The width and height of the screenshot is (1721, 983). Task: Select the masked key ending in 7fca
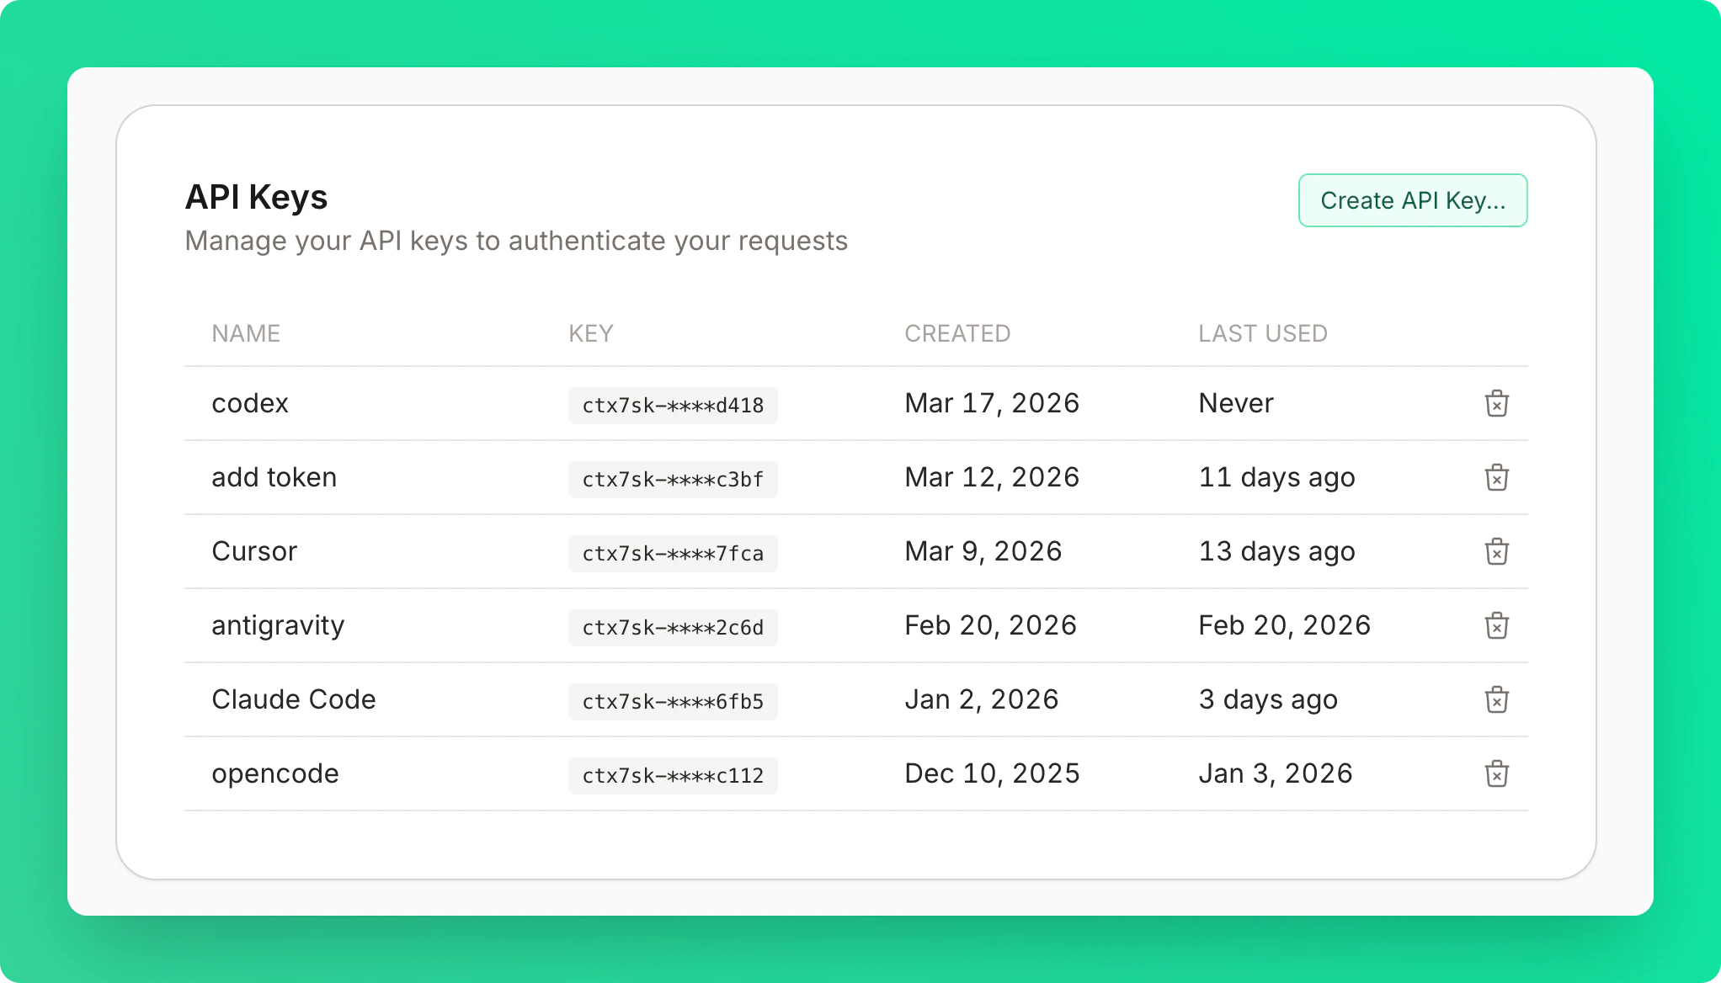tap(673, 553)
